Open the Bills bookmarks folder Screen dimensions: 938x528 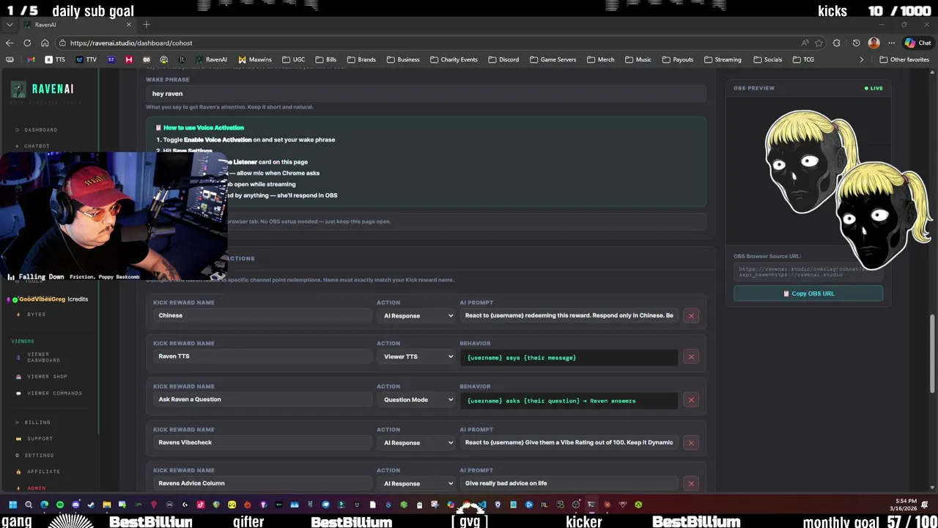pyautogui.click(x=326, y=59)
